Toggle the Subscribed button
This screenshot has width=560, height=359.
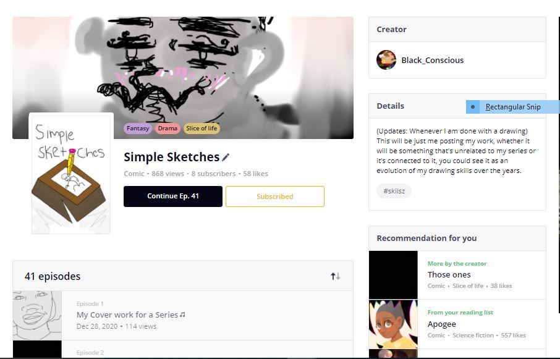point(275,196)
